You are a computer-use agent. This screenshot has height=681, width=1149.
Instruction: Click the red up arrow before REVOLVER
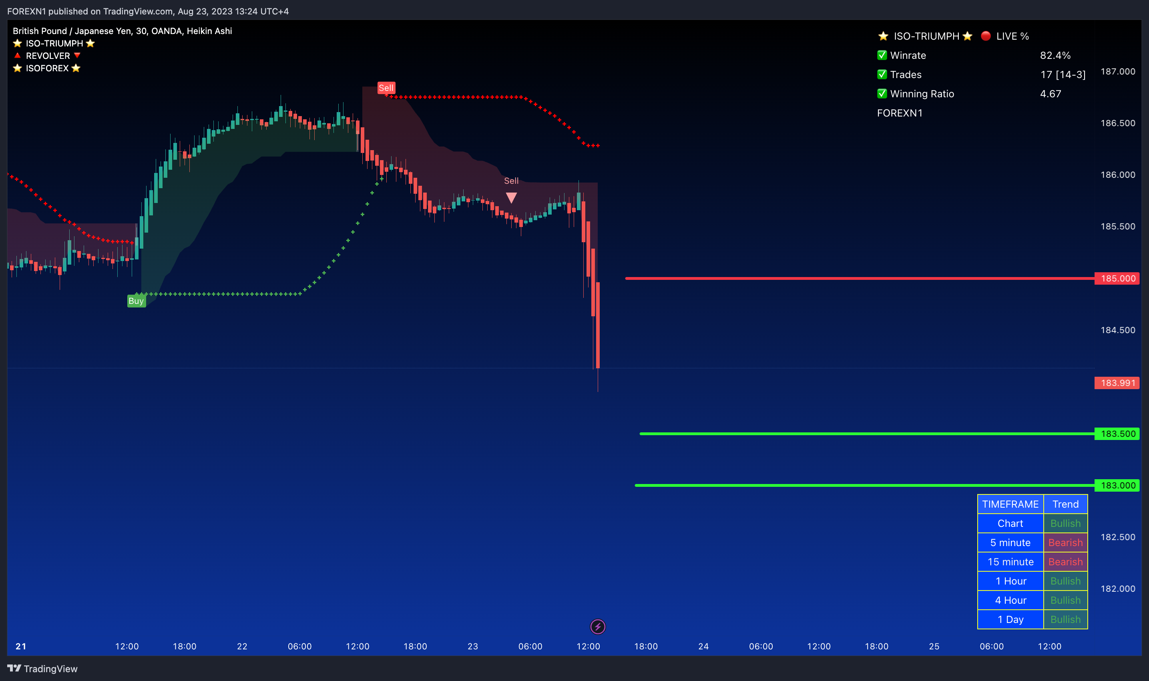pos(18,56)
